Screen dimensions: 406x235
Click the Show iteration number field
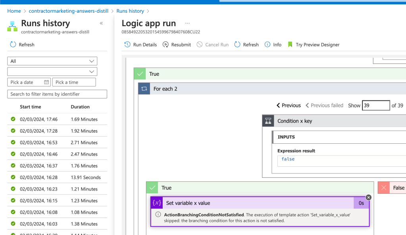click(376, 106)
